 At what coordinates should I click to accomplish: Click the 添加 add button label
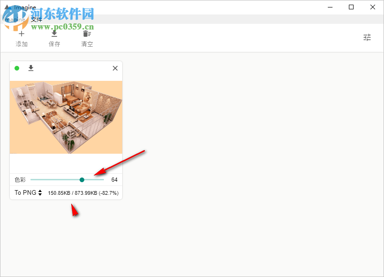pyautogui.click(x=22, y=43)
